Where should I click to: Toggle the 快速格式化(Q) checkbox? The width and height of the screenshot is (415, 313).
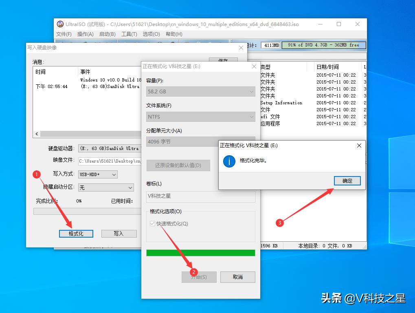[152, 223]
